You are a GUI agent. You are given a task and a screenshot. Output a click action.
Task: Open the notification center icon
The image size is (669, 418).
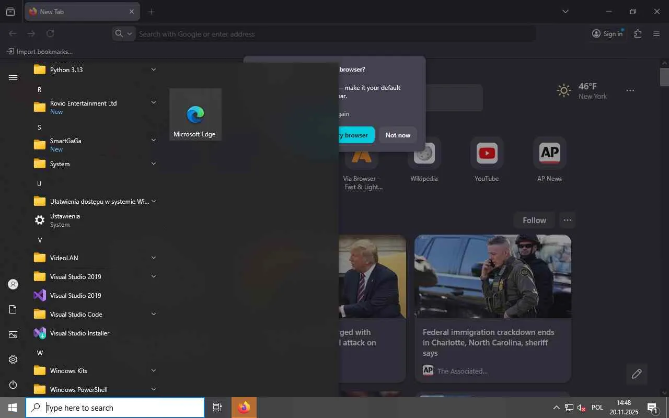click(652, 408)
